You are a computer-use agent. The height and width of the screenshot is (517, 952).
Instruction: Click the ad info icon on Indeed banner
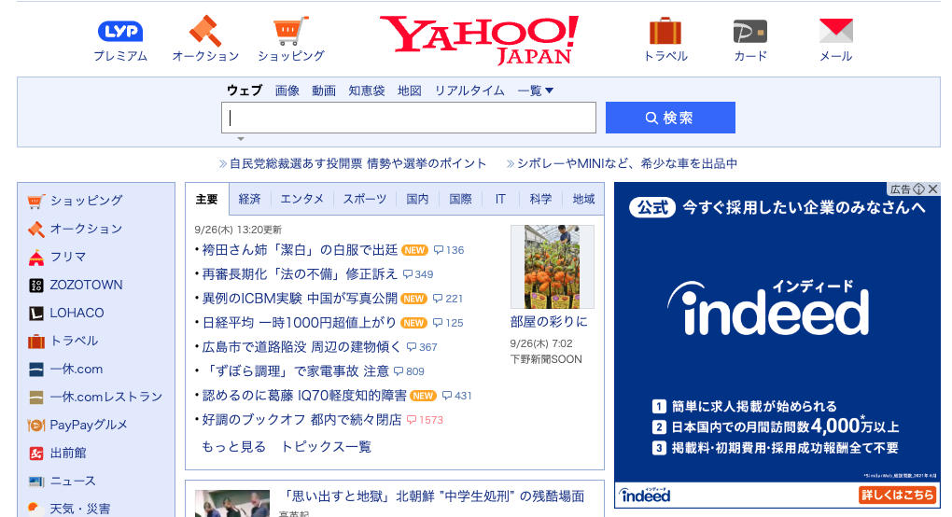(x=919, y=189)
